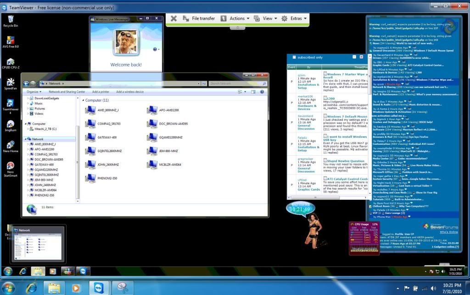470x295 pixels.
Task: Select Music in the navigation tree
Action: pyautogui.click(x=39, y=103)
